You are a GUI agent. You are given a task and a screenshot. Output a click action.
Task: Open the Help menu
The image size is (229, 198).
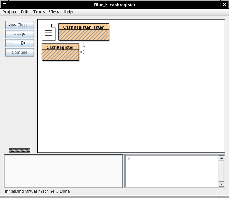68,12
